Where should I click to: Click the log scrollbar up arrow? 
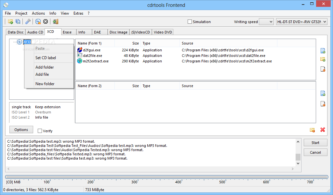tap(298, 142)
